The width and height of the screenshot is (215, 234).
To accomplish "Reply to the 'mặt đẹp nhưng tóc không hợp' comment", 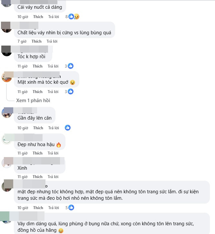I will [x=54, y=208].
